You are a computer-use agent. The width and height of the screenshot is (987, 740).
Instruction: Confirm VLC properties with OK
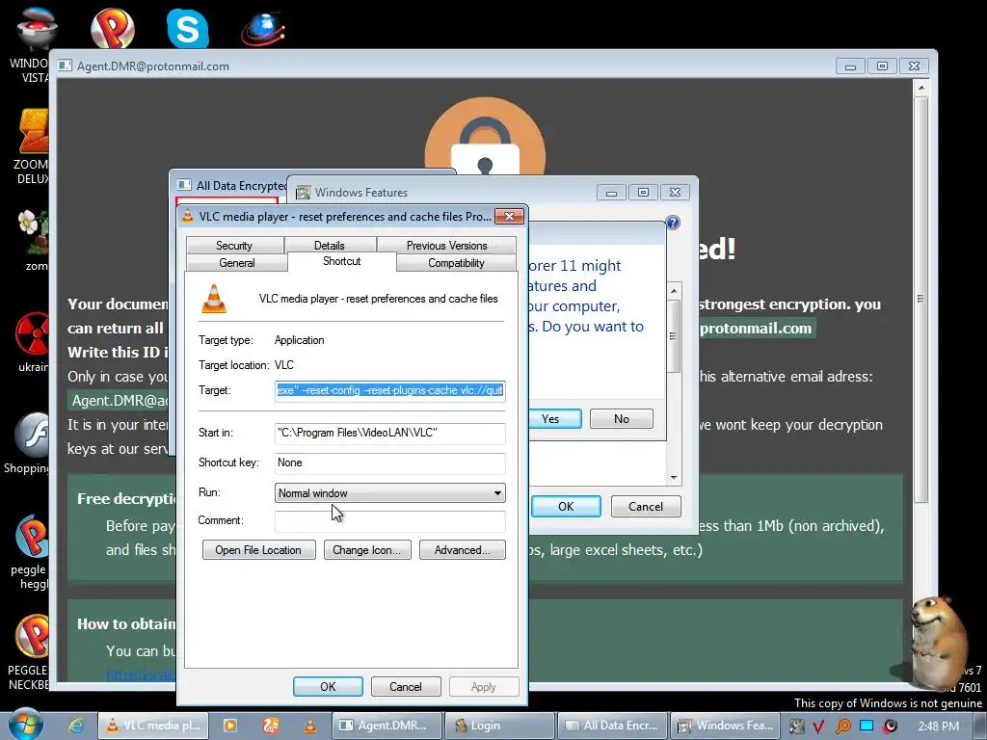pos(328,686)
